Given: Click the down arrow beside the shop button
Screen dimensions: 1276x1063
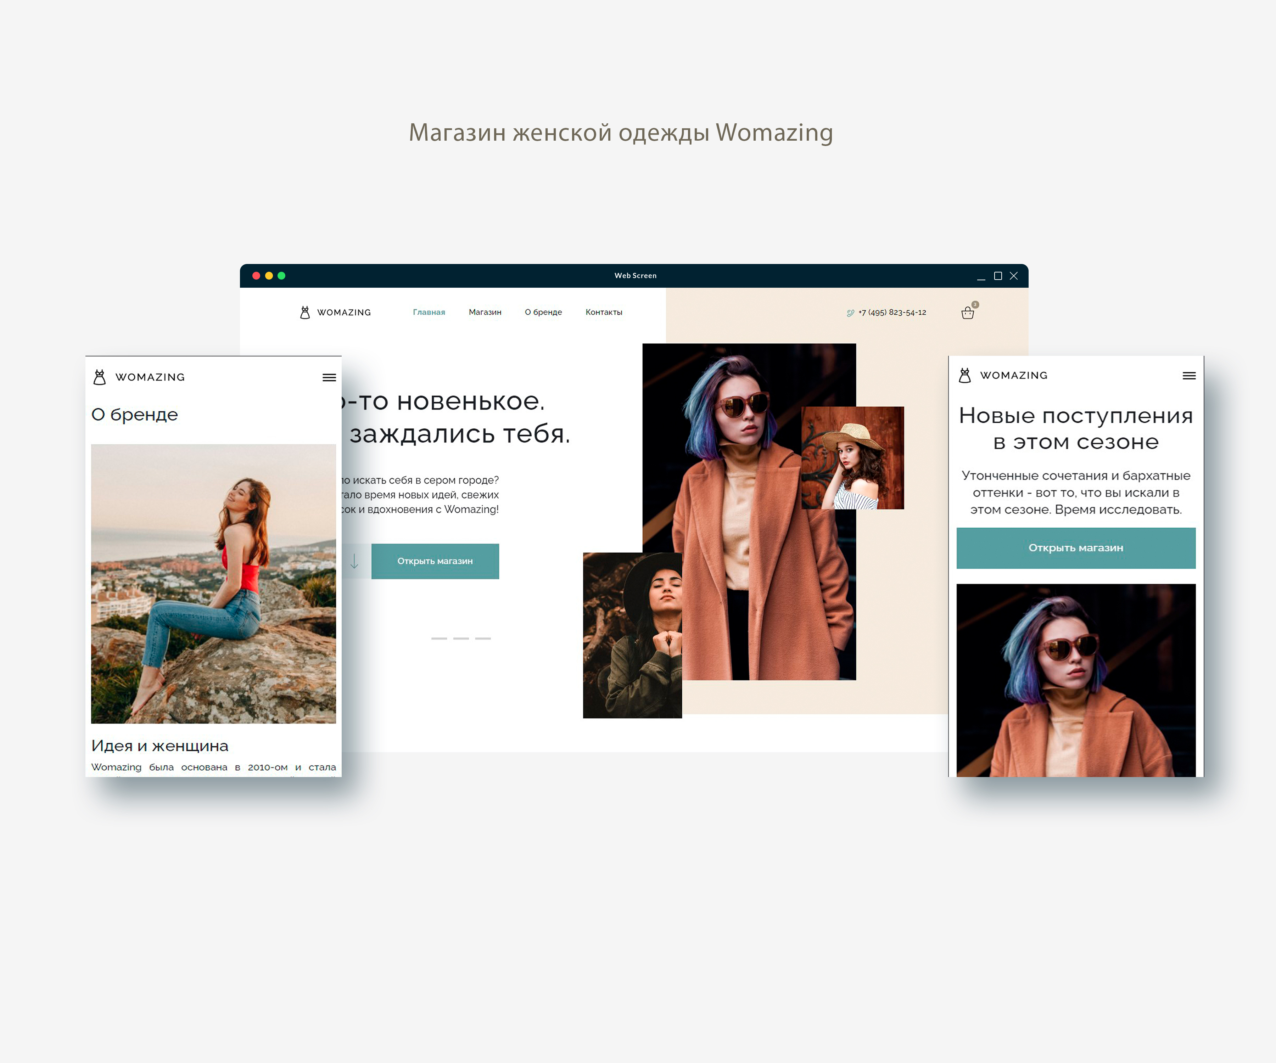Looking at the screenshot, I should click(354, 561).
